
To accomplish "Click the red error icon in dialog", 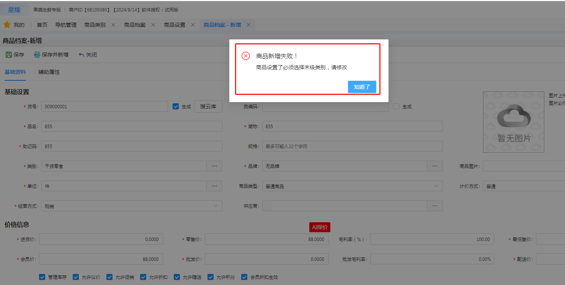I will tap(246, 56).
